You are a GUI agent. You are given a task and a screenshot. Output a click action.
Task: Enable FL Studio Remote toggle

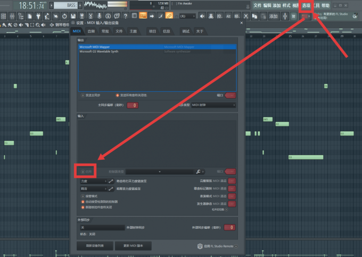(236, 246)
